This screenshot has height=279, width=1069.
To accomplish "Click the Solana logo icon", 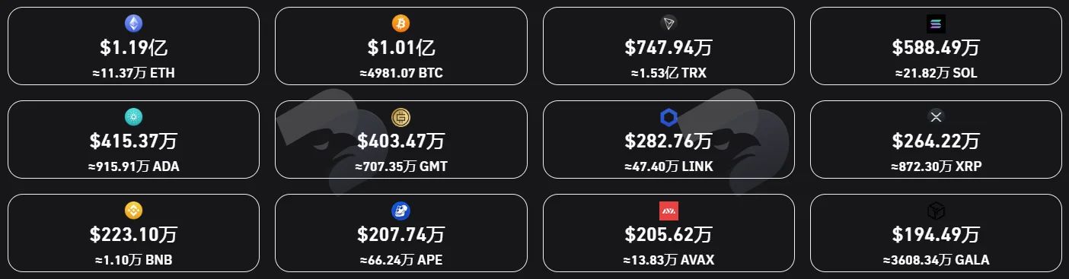I will click(936, 24).
